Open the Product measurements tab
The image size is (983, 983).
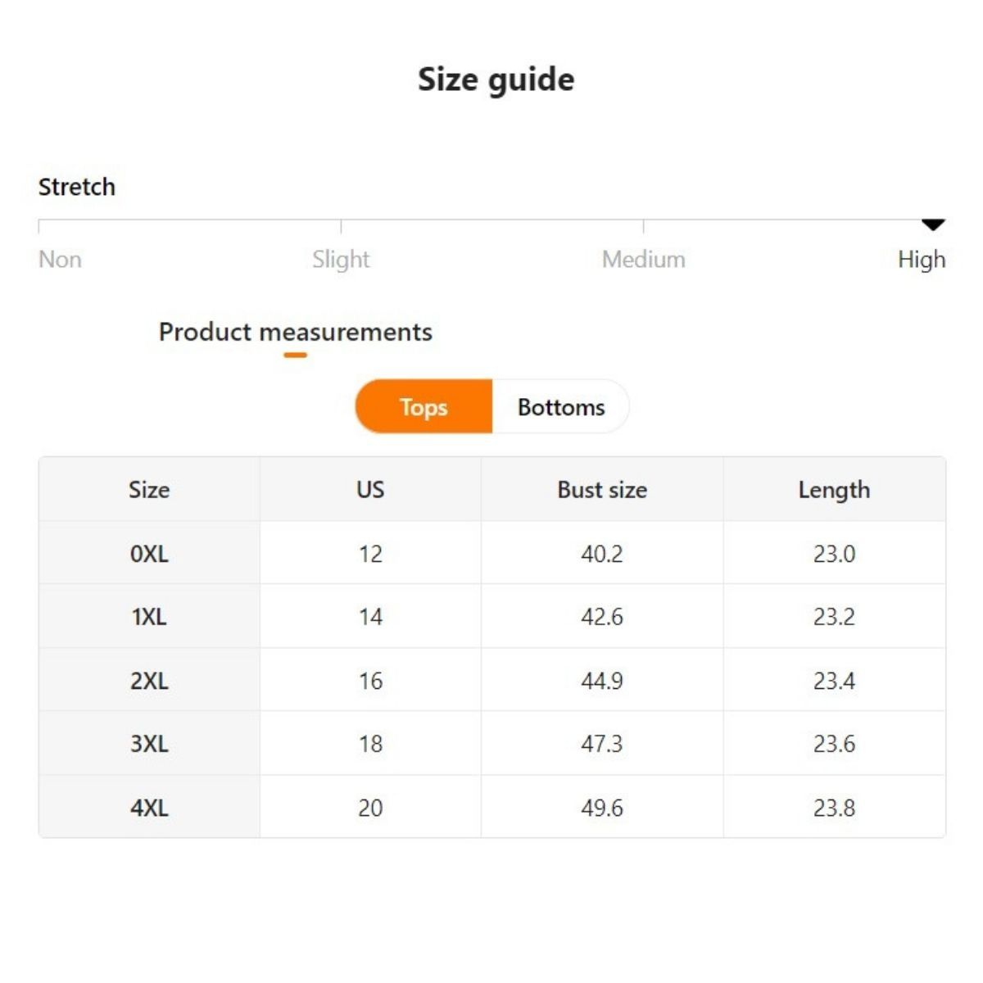click(295, 332)
